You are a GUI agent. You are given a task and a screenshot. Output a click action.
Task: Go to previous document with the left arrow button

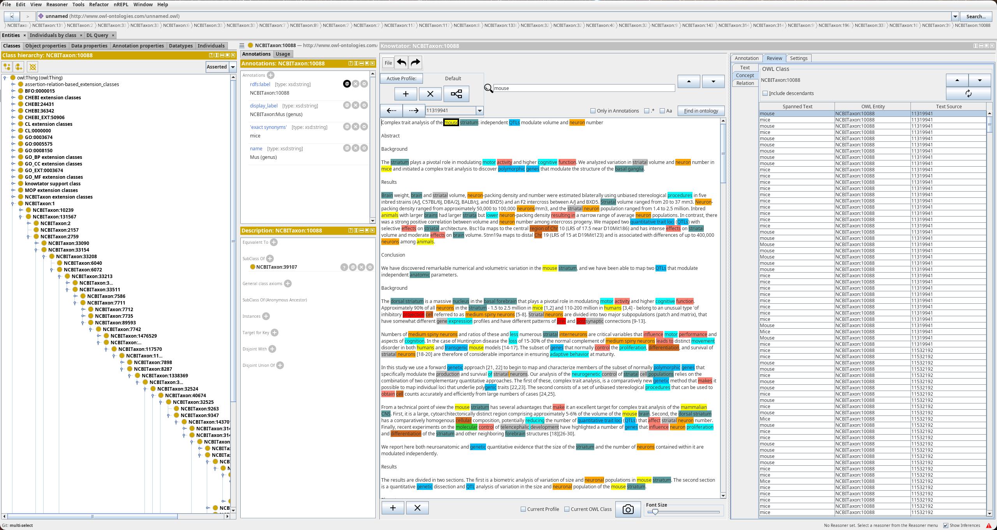391,111
